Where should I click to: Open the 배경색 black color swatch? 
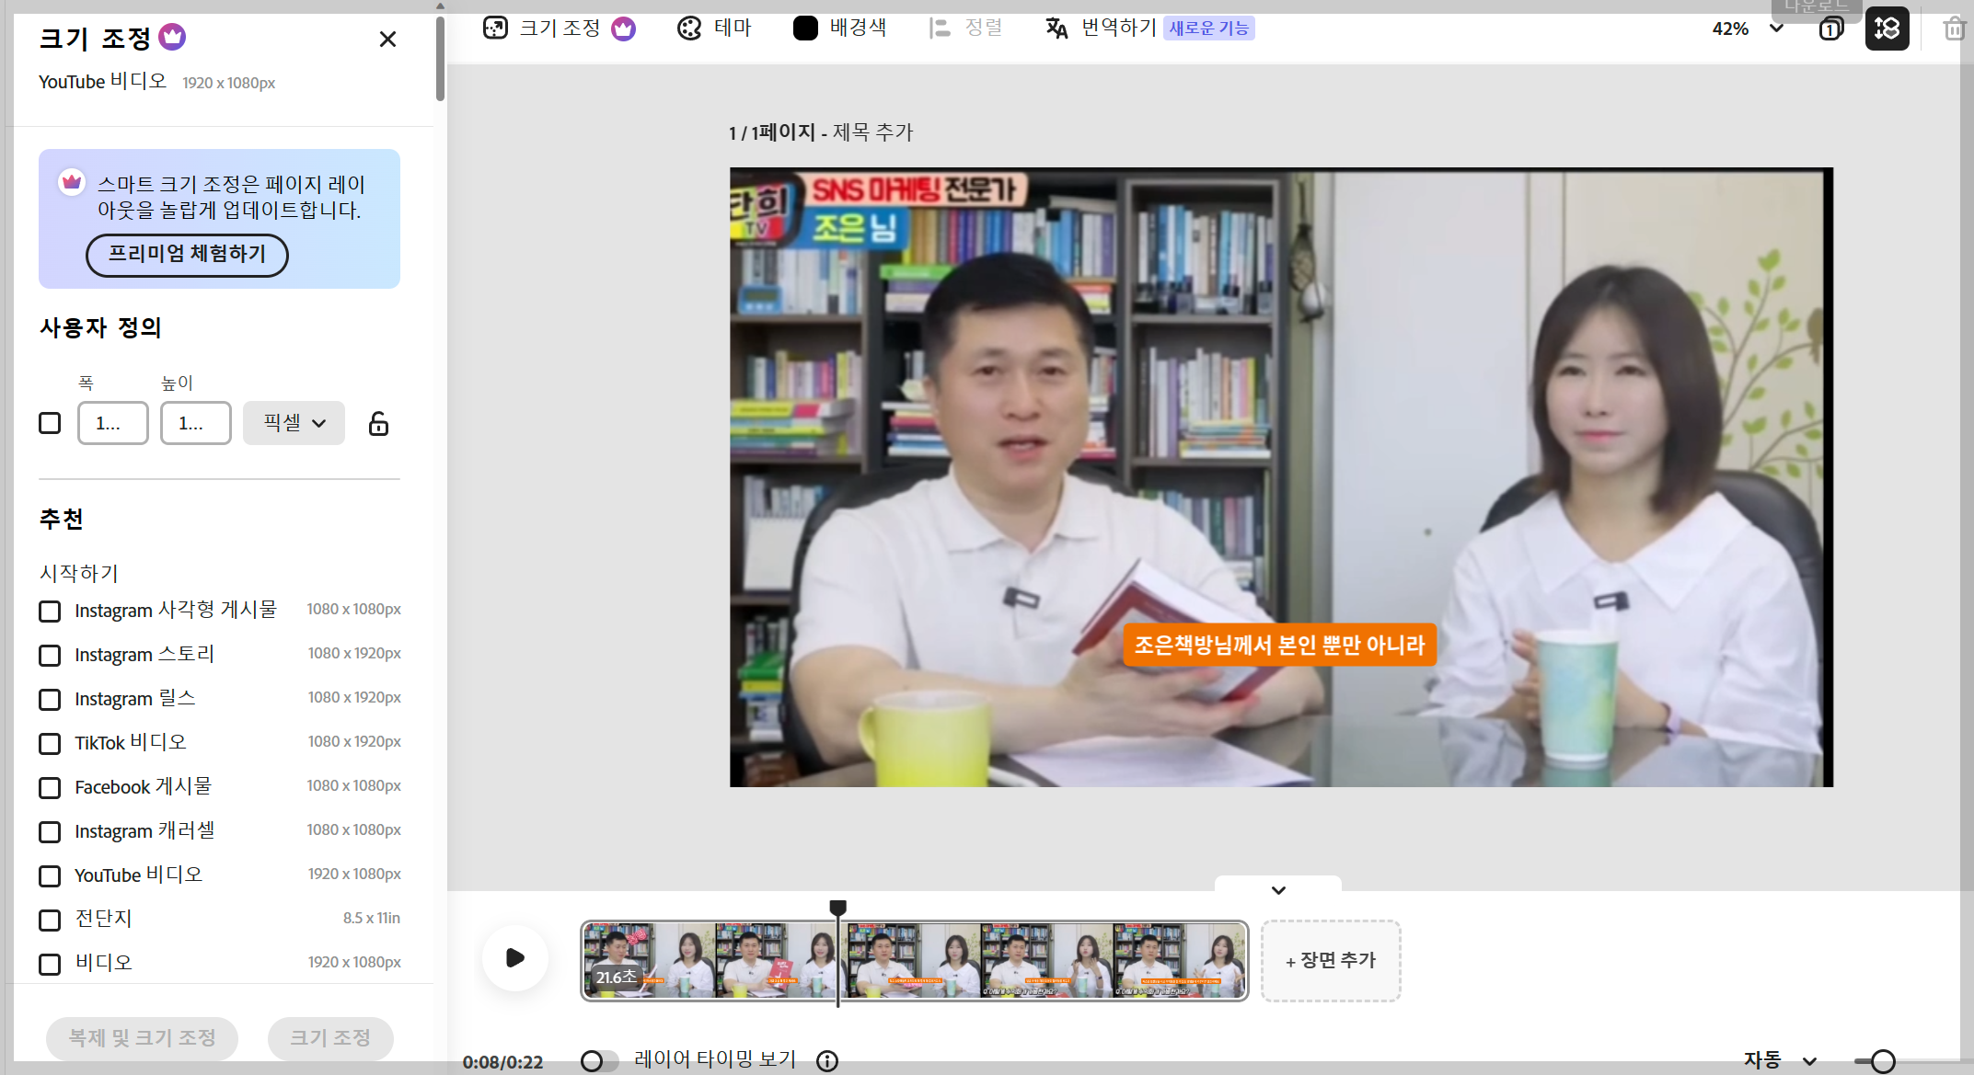point(805,29)
